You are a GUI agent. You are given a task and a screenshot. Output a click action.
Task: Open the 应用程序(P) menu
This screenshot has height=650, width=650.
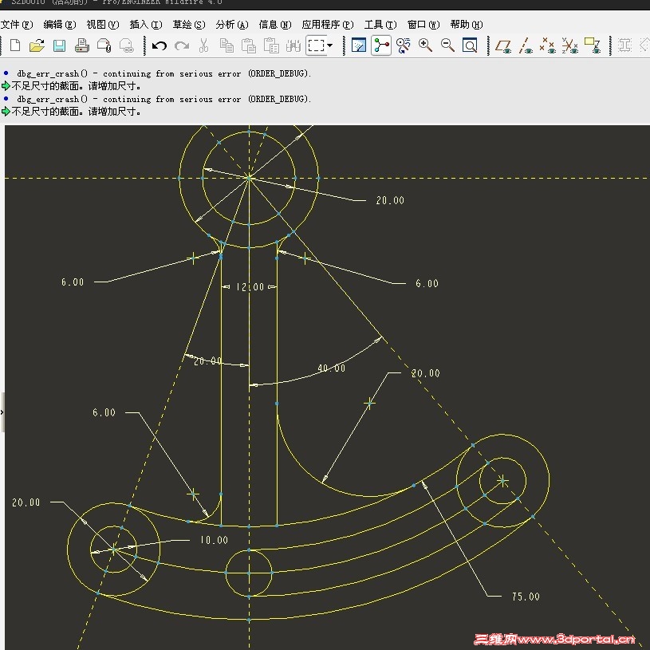pyautogui.click(x=328, y=25)
